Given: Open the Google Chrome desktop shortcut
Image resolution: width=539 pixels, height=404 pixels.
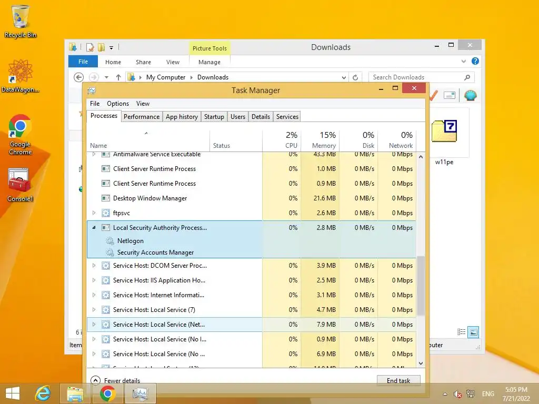Looking at the screenshot, I should 21,135.
